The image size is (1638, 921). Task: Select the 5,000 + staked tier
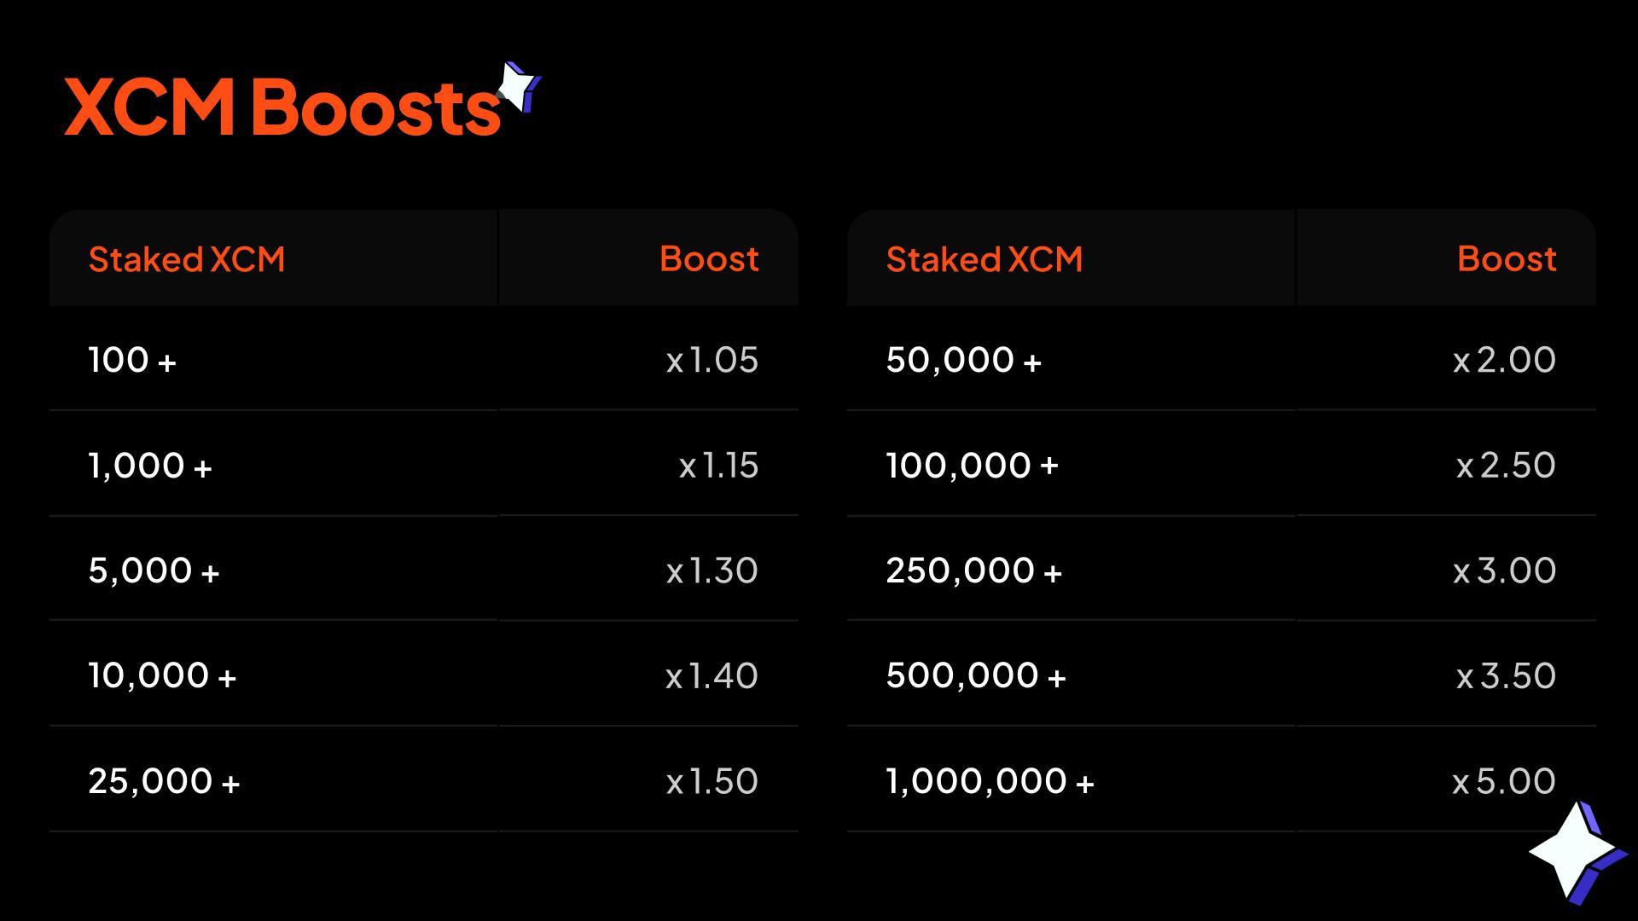point(154,571)
